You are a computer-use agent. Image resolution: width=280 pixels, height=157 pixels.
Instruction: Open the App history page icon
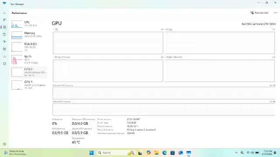point(4,34)
